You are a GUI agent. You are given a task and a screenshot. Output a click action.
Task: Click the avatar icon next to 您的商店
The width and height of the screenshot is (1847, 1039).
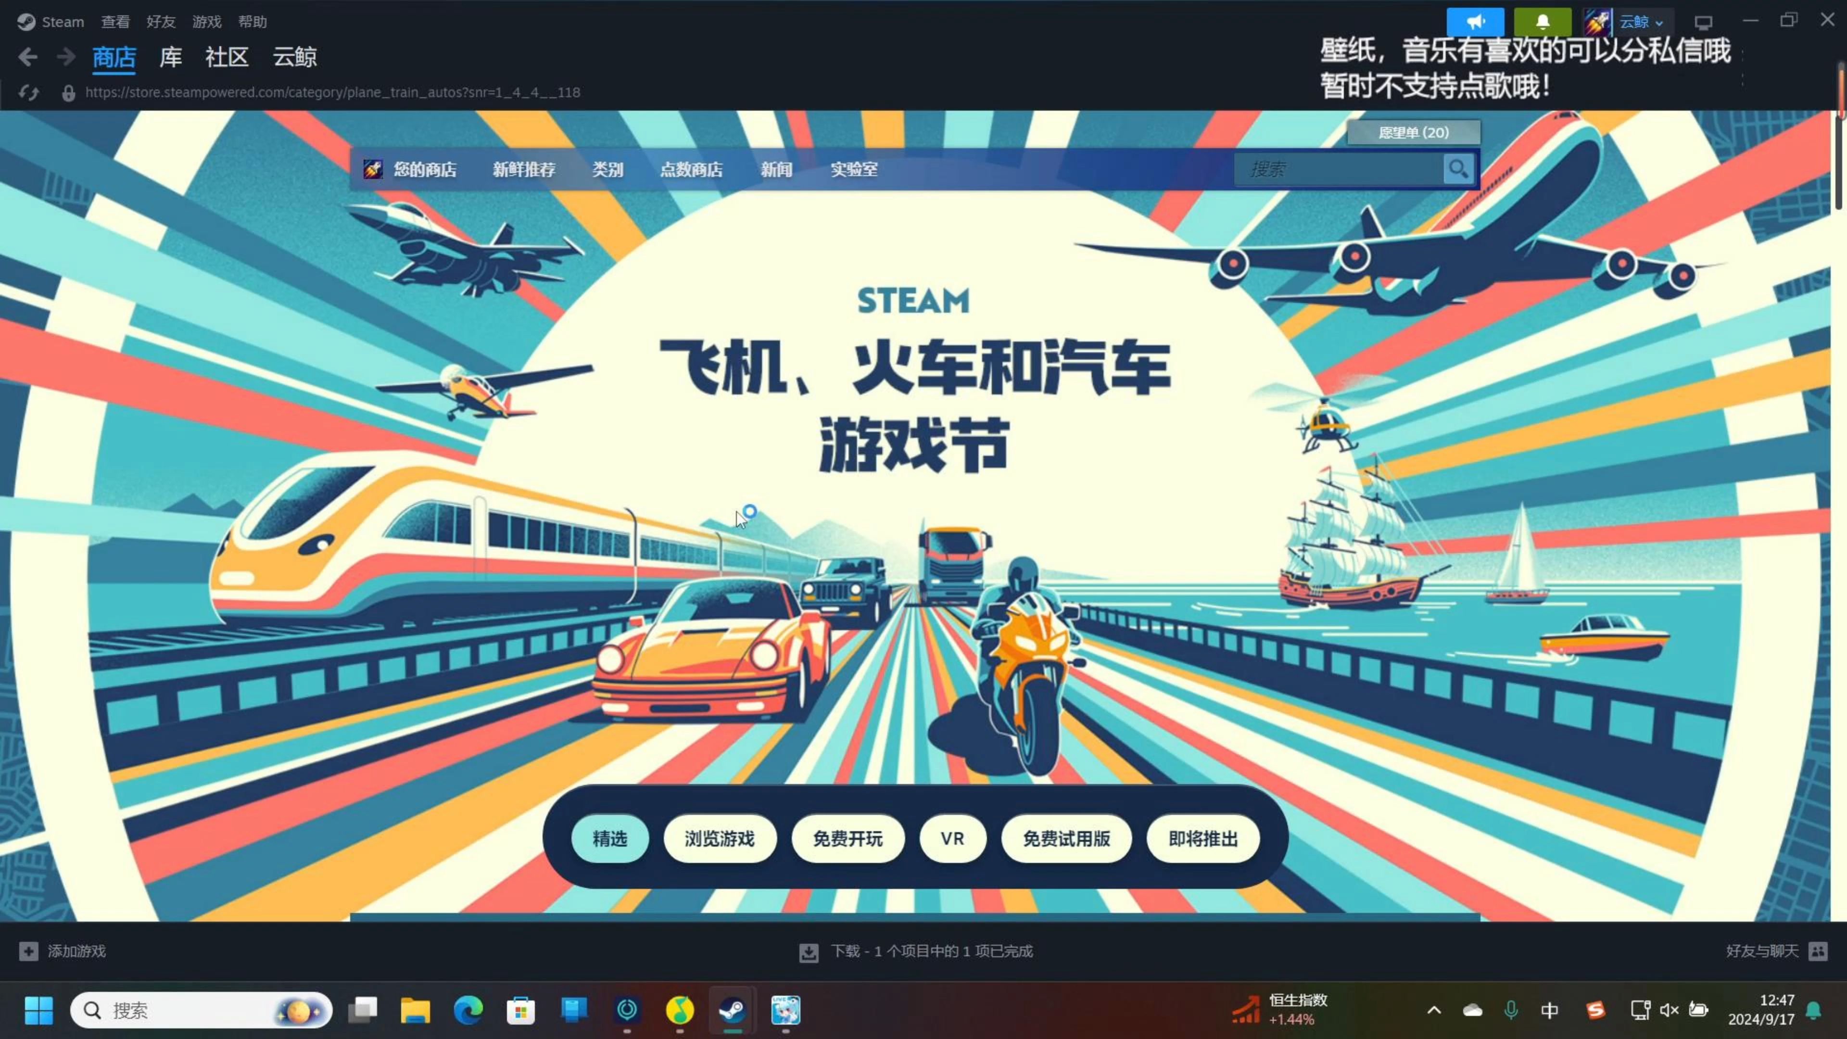(372, 169)
